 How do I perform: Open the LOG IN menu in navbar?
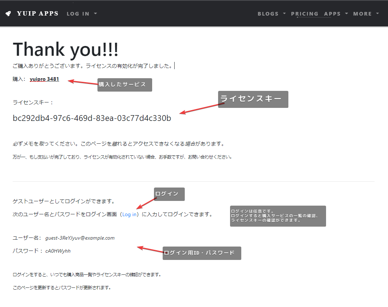click(x=78, y=14)
